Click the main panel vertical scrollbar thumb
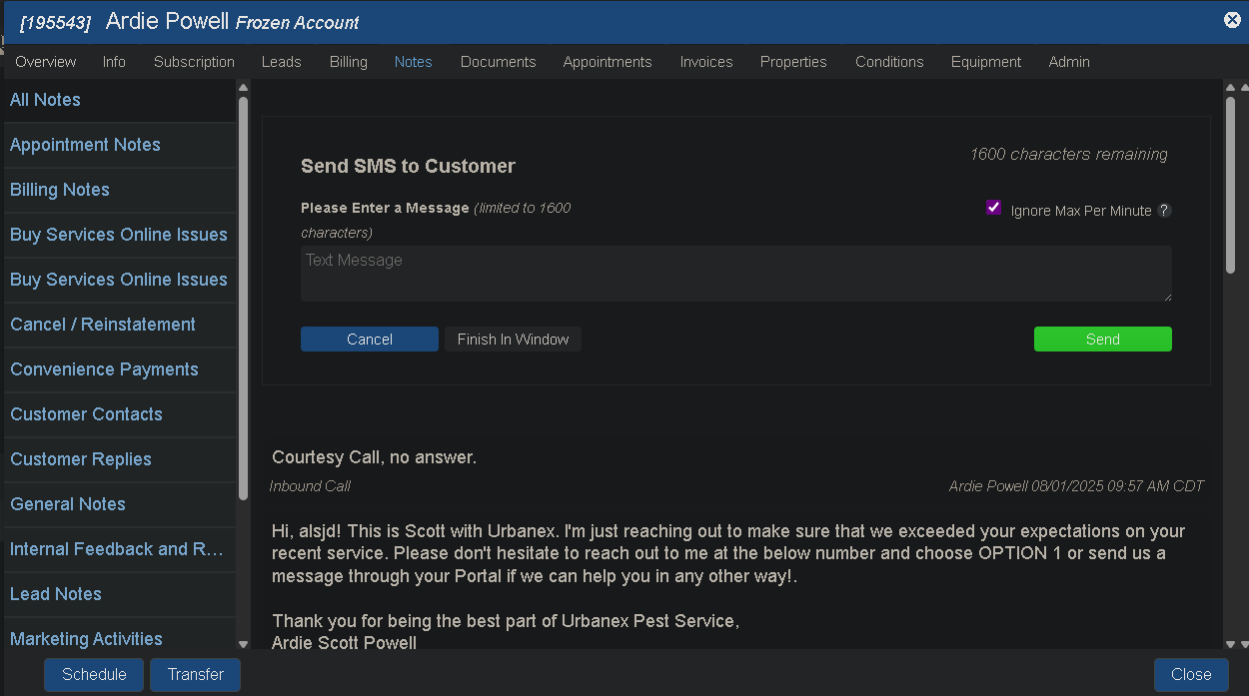The height and width of the screenshot is (696, 1249). point(1230,185)
